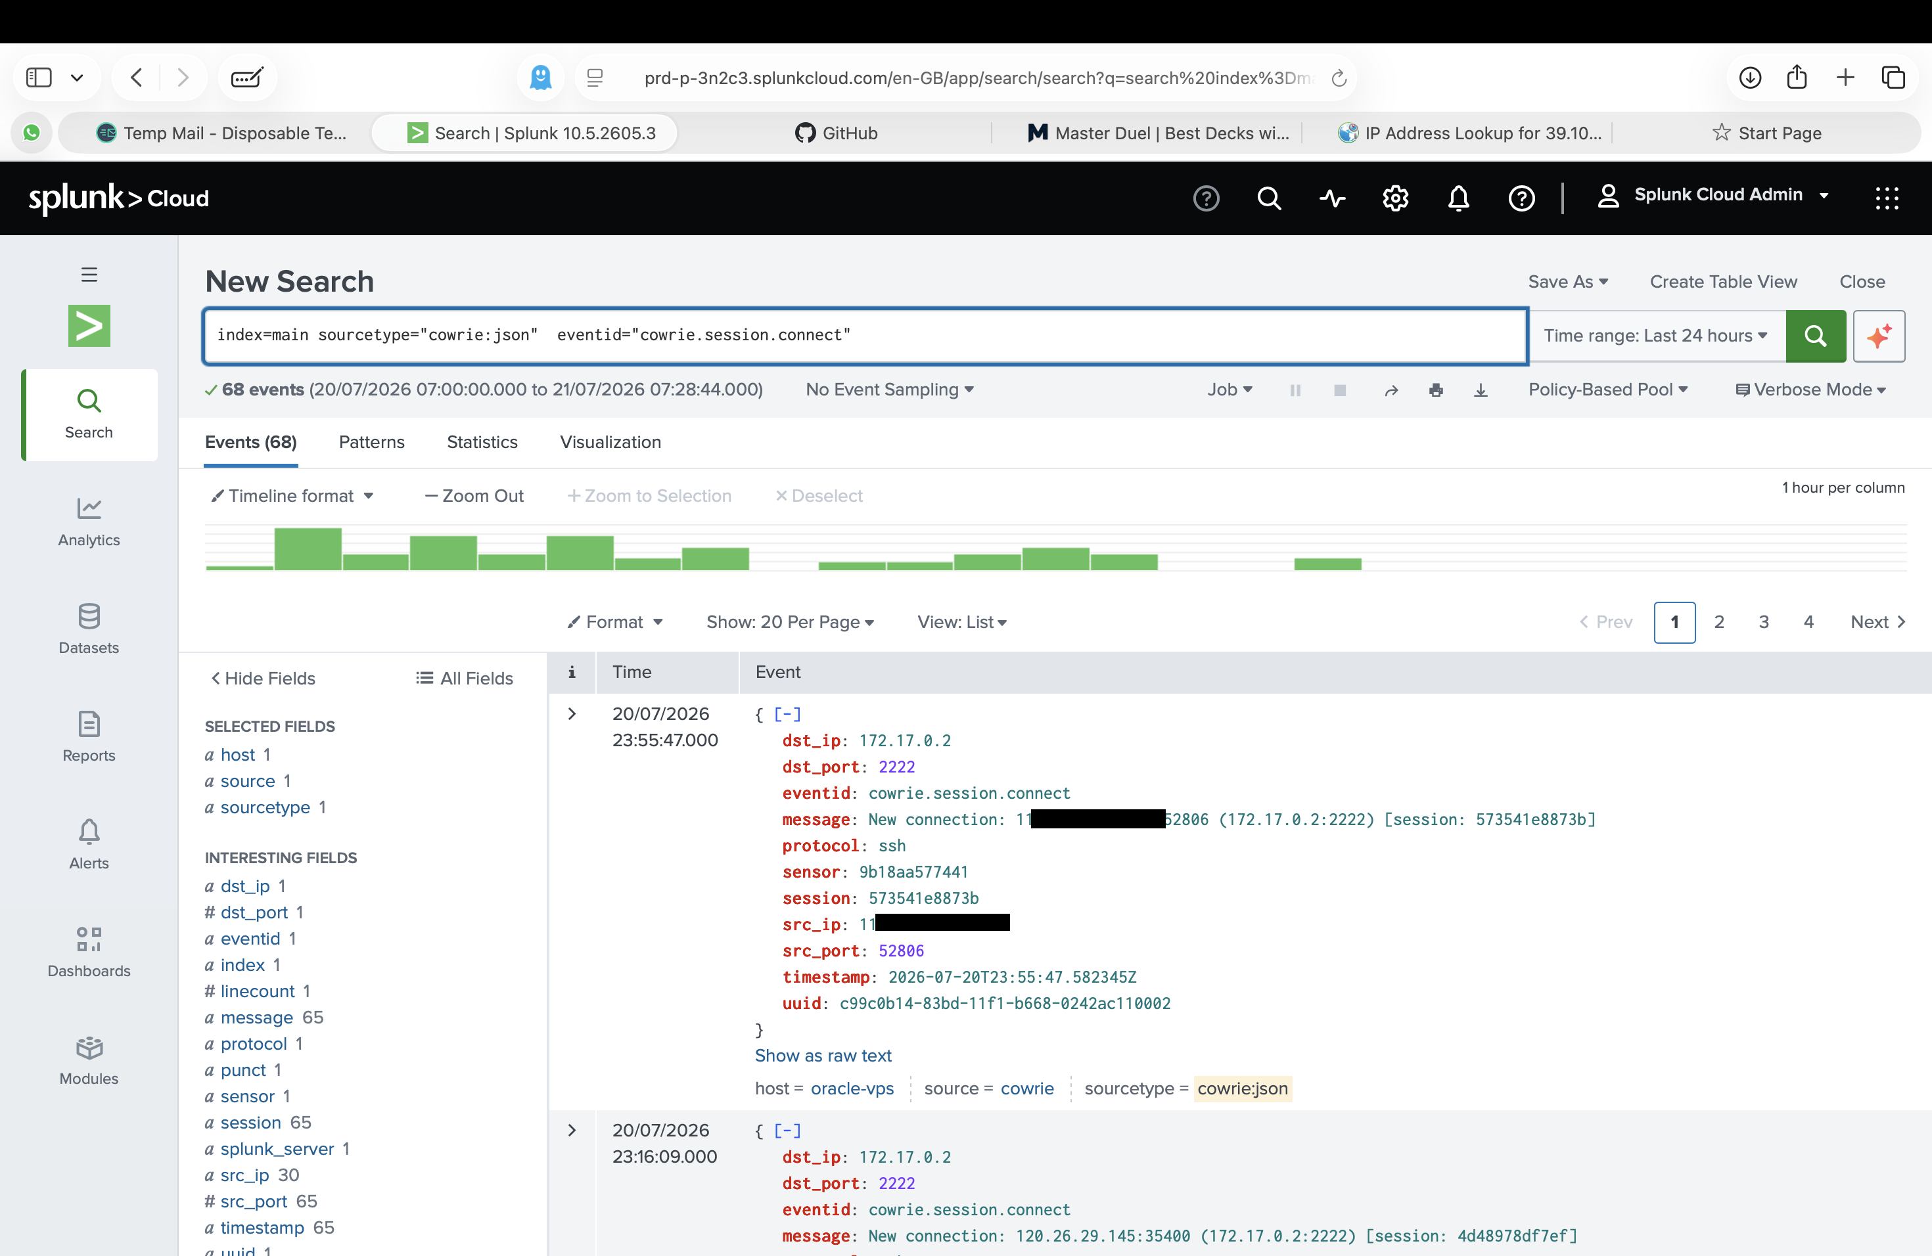Open the Format dropdown above events

(615, 622)
